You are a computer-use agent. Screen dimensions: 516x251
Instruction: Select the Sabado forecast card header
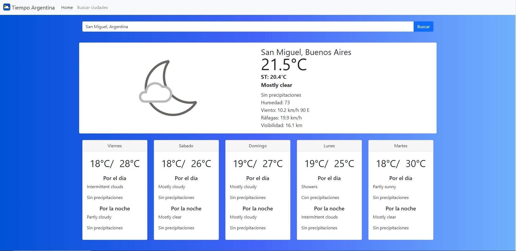click(186, 146)
